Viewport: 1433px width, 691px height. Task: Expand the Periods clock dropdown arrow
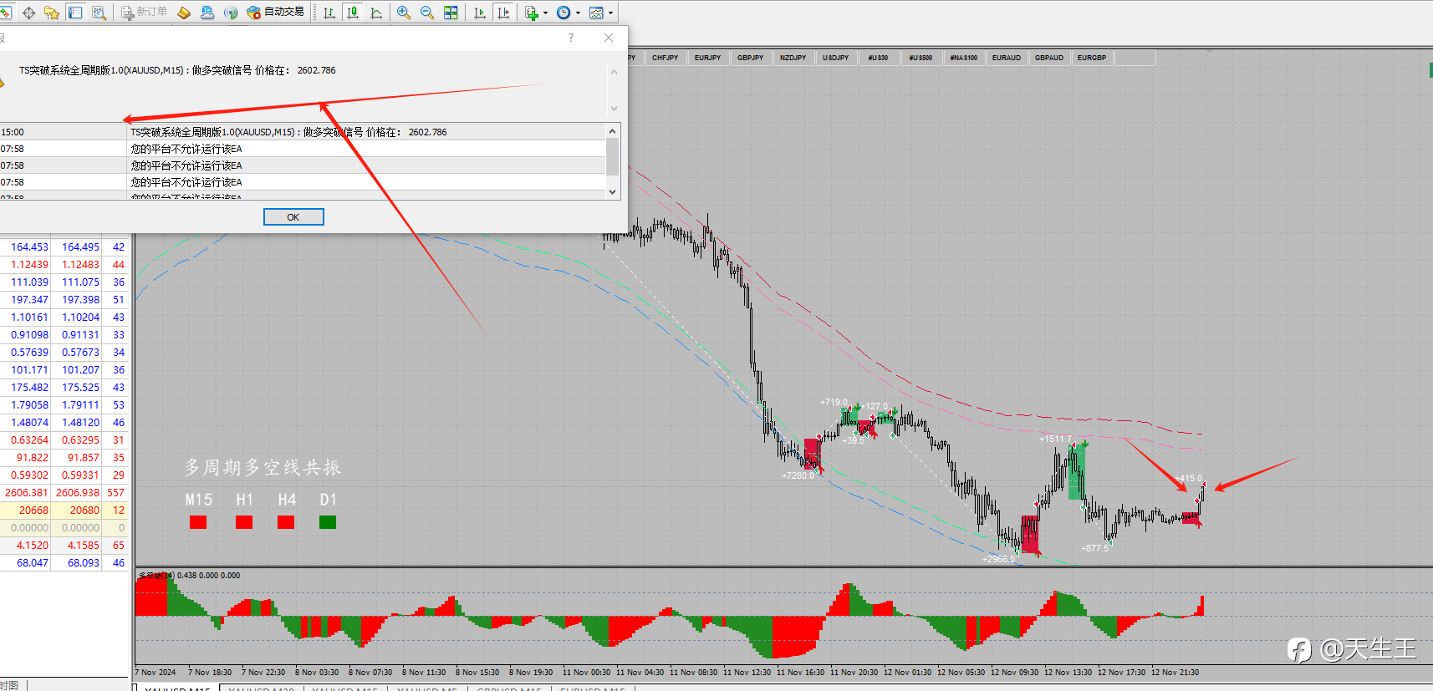578,13
